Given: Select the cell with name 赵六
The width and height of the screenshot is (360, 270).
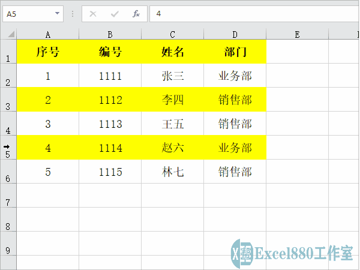Looking at the screenshot, I should coord(172,148).
